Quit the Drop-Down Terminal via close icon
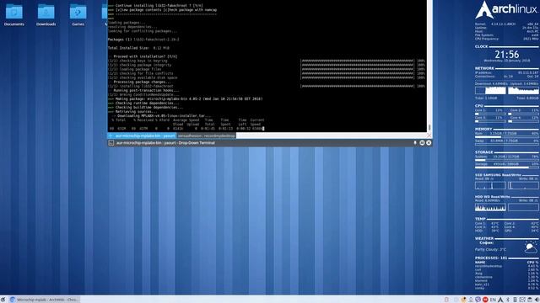Screen dimensions: 540x303 pyautogui.click(x=429, y=143)
